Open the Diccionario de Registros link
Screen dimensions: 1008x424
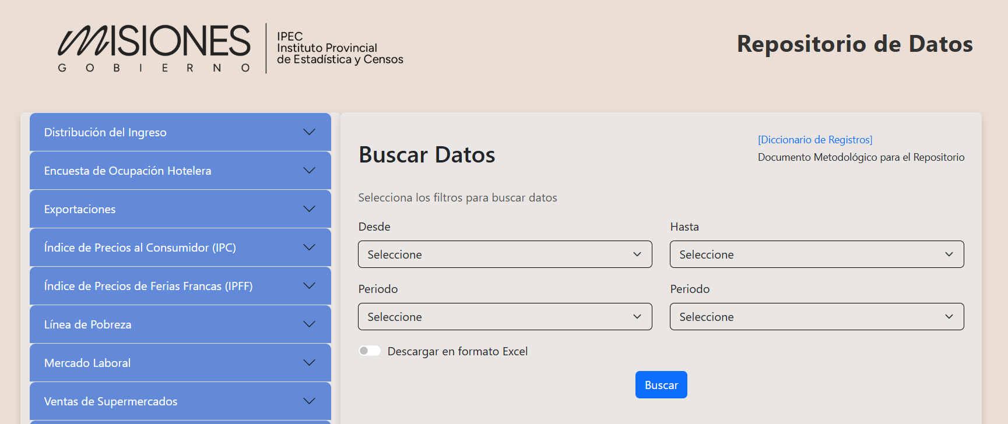click(815, 140)
